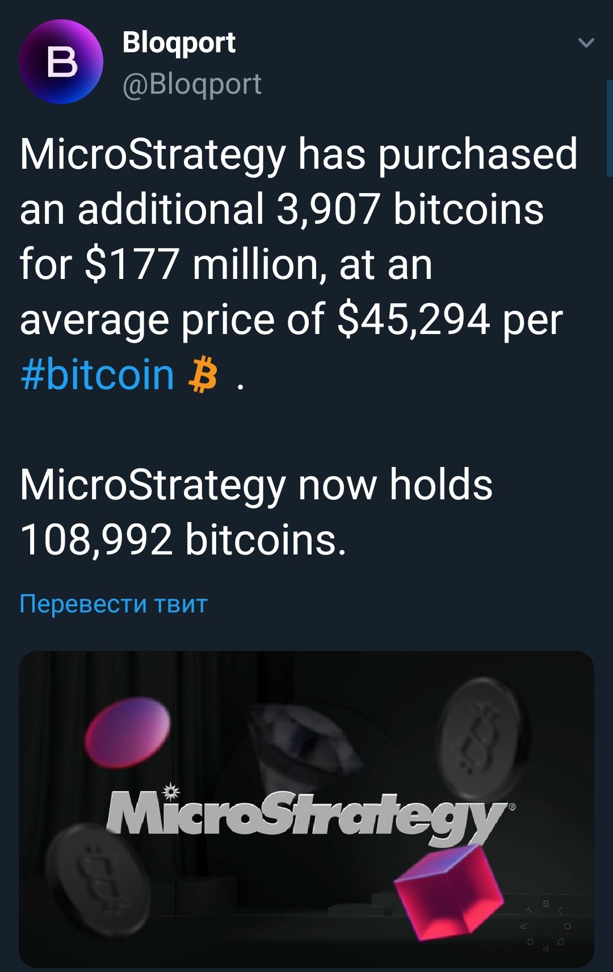Tap the orange Bitcoin emoji symbol
Screen dimensions: 613x972
(x=203, y=375)
